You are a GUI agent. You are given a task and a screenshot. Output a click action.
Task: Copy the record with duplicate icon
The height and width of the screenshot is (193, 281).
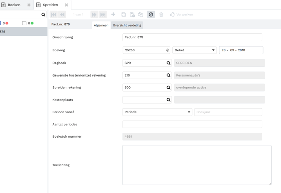(140, 15)
